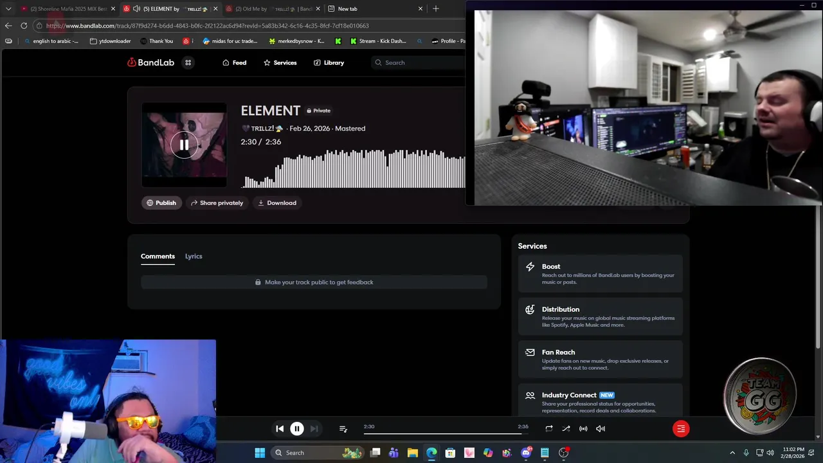Click the Fan Reach envelope icon
The height and width of the screenshot is (463, 823).
pos(530,352)
